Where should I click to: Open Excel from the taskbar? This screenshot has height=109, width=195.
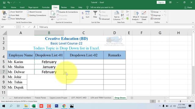[34, 106]
